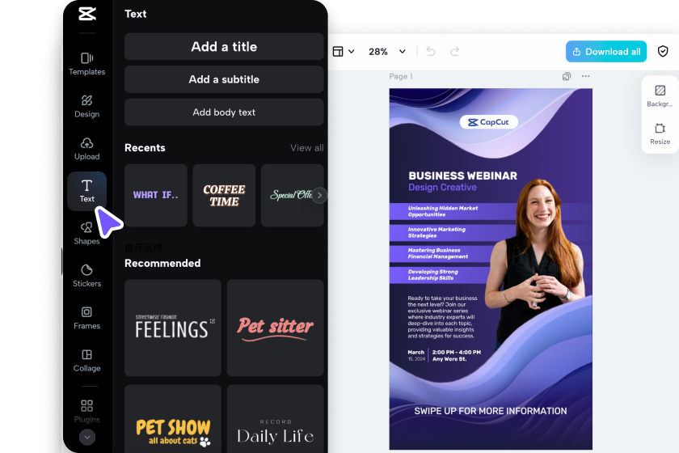Select the Shapes tool in sidebar
This screenshot has height=453, width=679.
click(86, 233)
